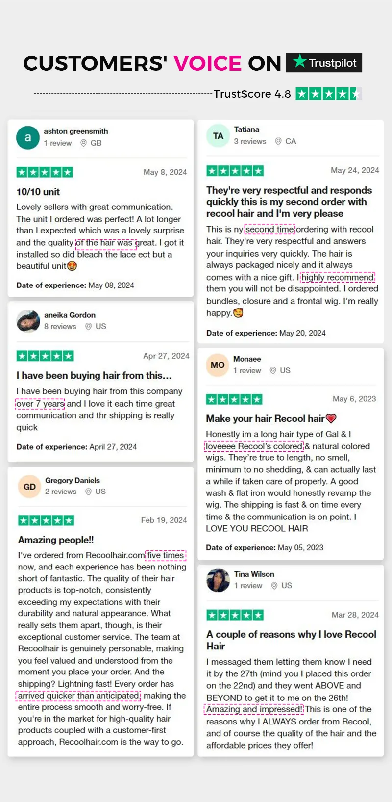Click the location pin beside GB
Viewport: 392px width, 802px height.
coord(83,143)
